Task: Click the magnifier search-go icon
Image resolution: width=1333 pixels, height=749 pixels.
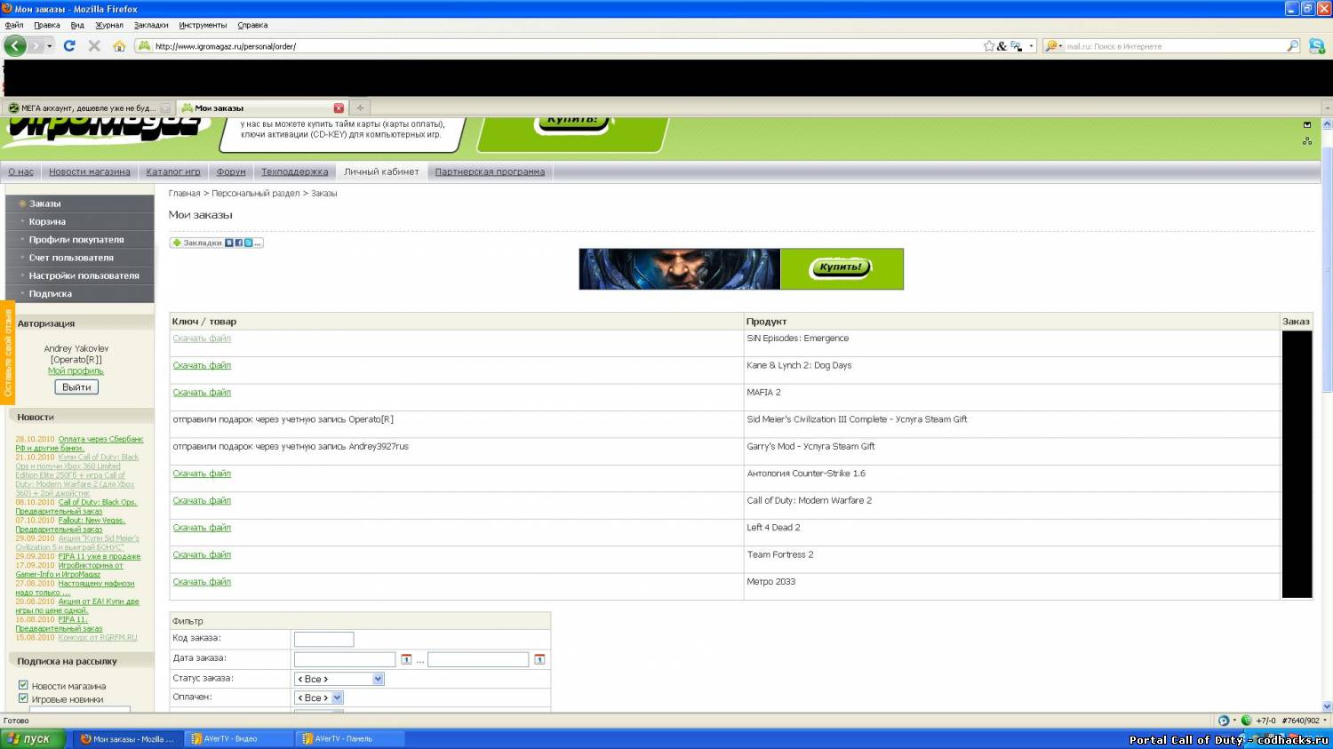Action: [x=1292, y=45]
